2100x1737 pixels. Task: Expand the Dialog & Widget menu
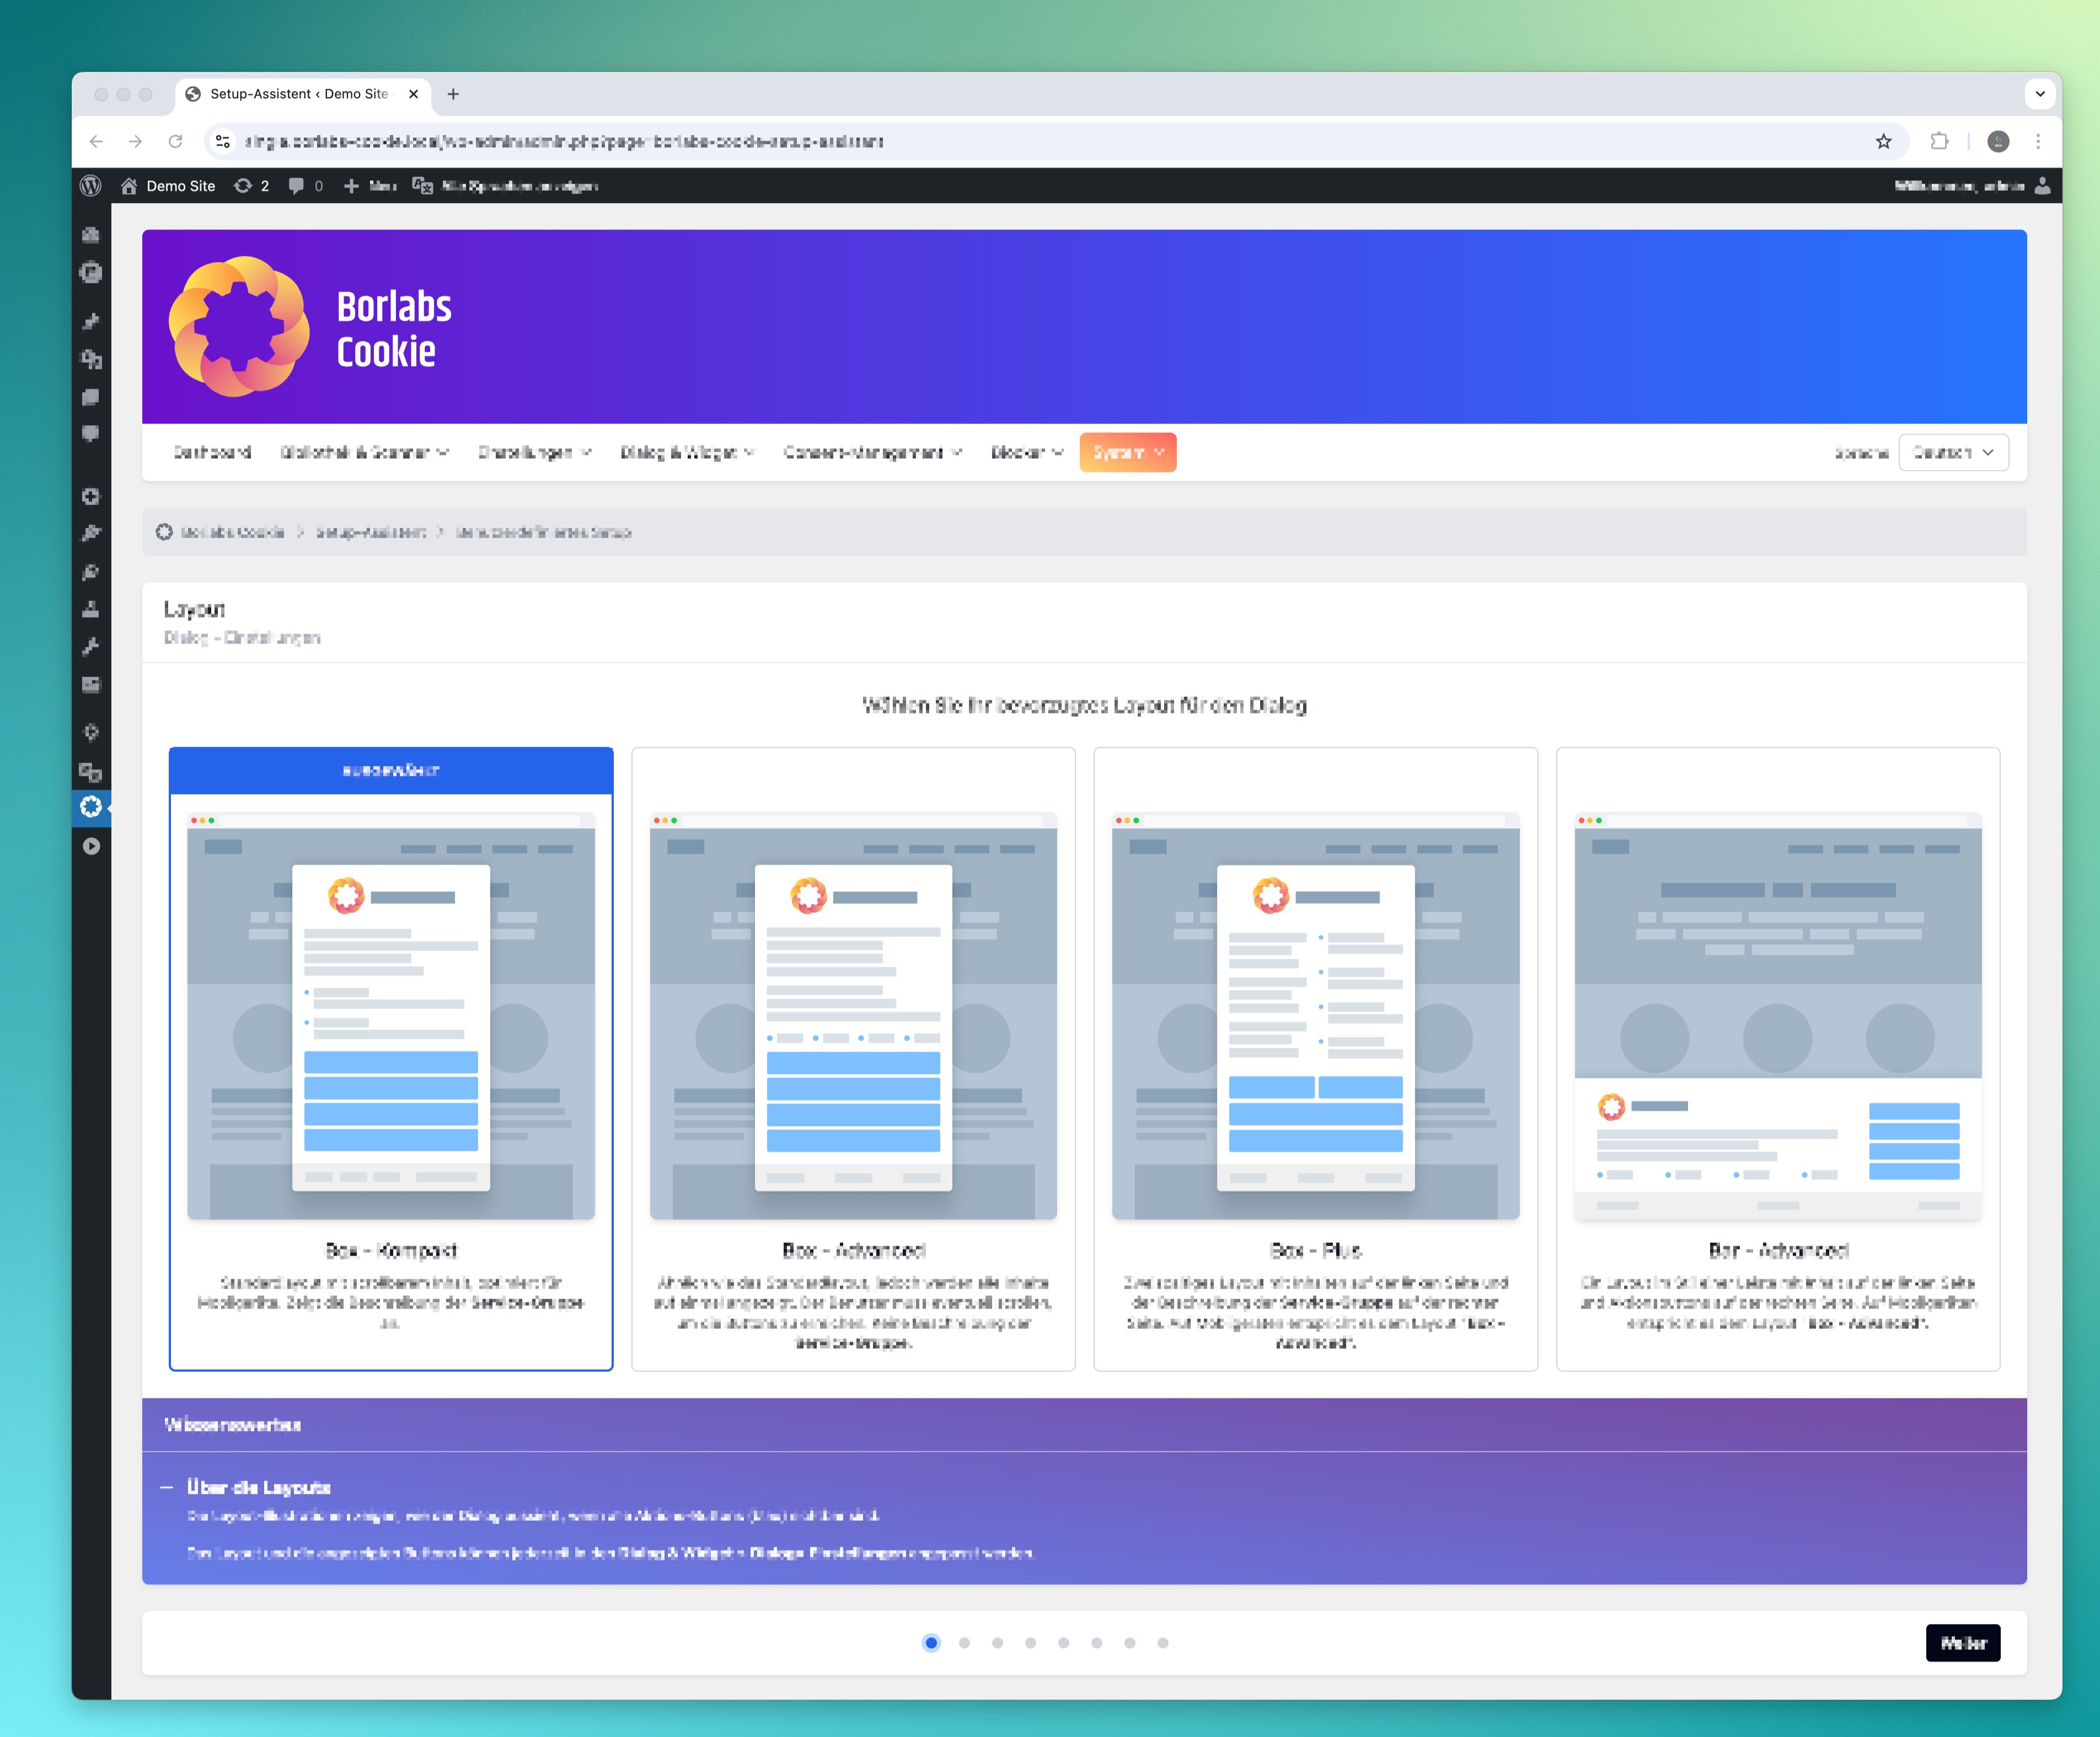tap(687, 453)
